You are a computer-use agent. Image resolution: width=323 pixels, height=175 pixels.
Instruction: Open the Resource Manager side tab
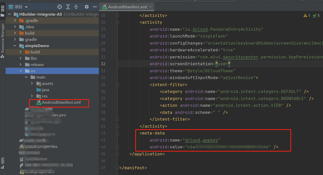[x=3, y=38]
